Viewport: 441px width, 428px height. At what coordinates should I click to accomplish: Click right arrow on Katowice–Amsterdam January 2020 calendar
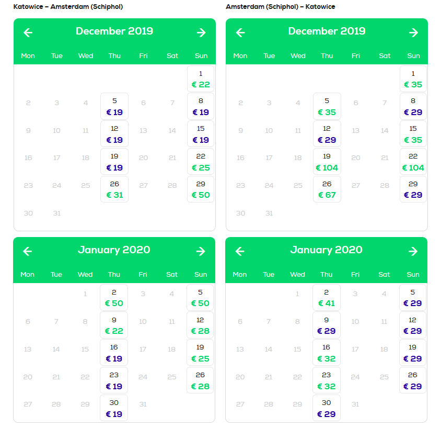pos(201,251)
